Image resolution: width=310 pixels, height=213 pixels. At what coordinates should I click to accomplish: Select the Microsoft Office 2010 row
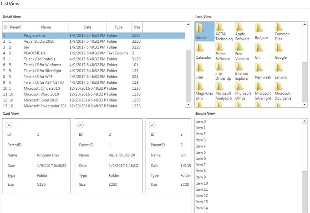[x=94, y=88]
